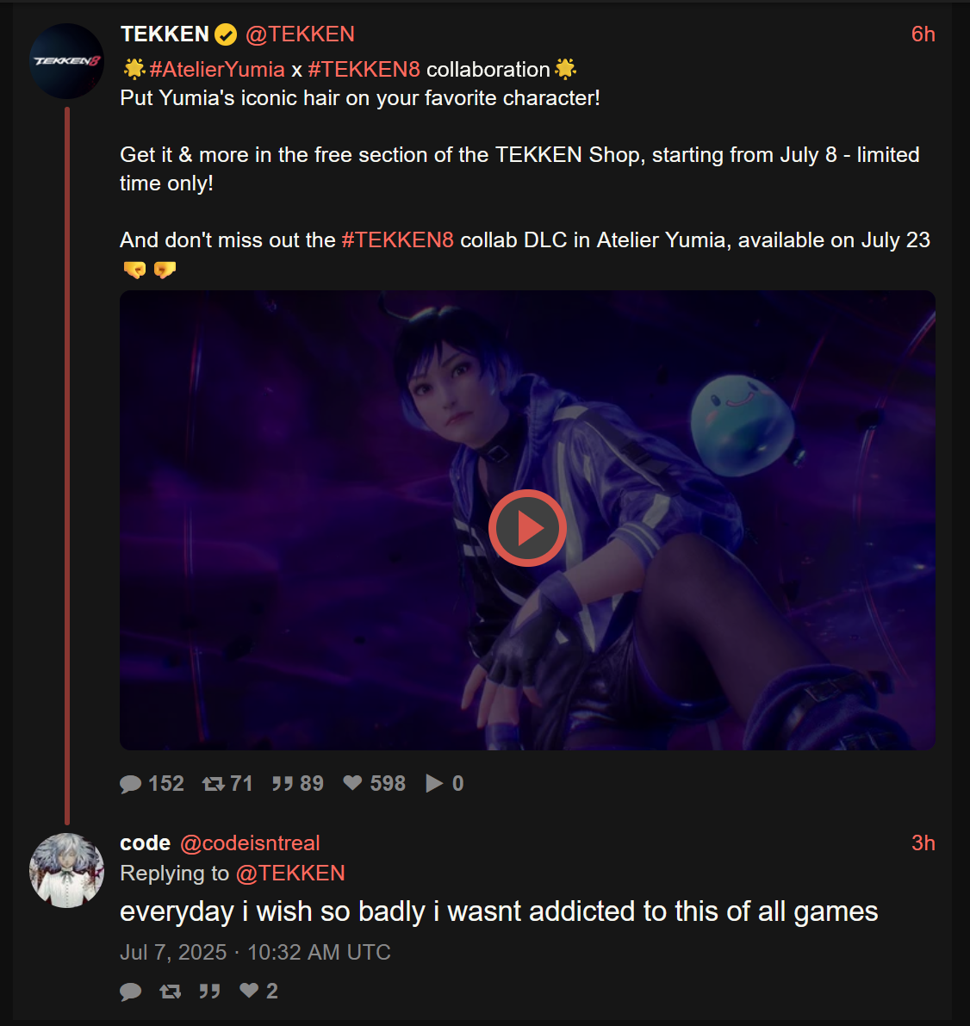Click the quote icon showing 89

pyautogui.click(x=282, y=783)
